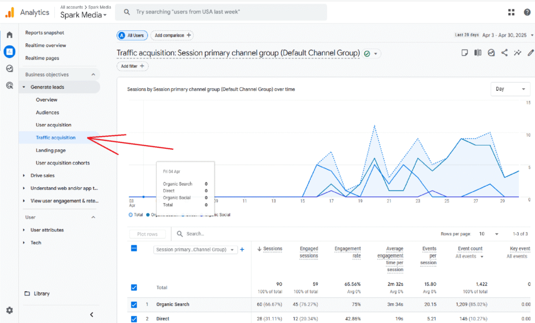Open the Rows per page dropdown

489,234
